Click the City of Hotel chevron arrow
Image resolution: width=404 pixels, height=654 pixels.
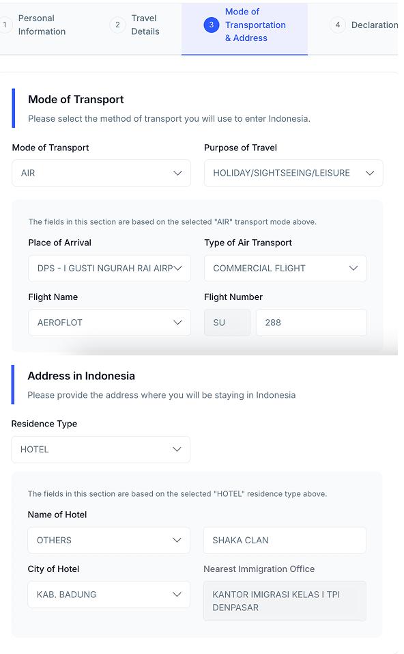click(x=177, y=595)
